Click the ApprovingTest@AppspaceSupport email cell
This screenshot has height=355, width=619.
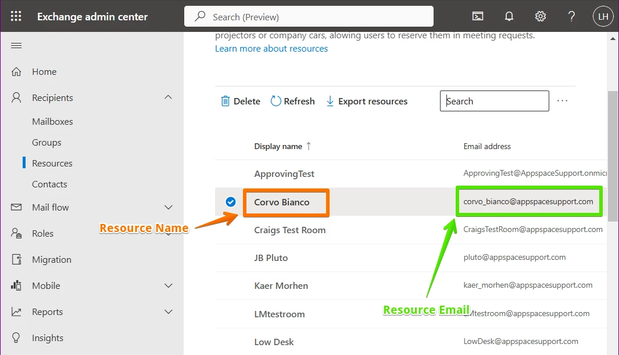pos(535,173)
